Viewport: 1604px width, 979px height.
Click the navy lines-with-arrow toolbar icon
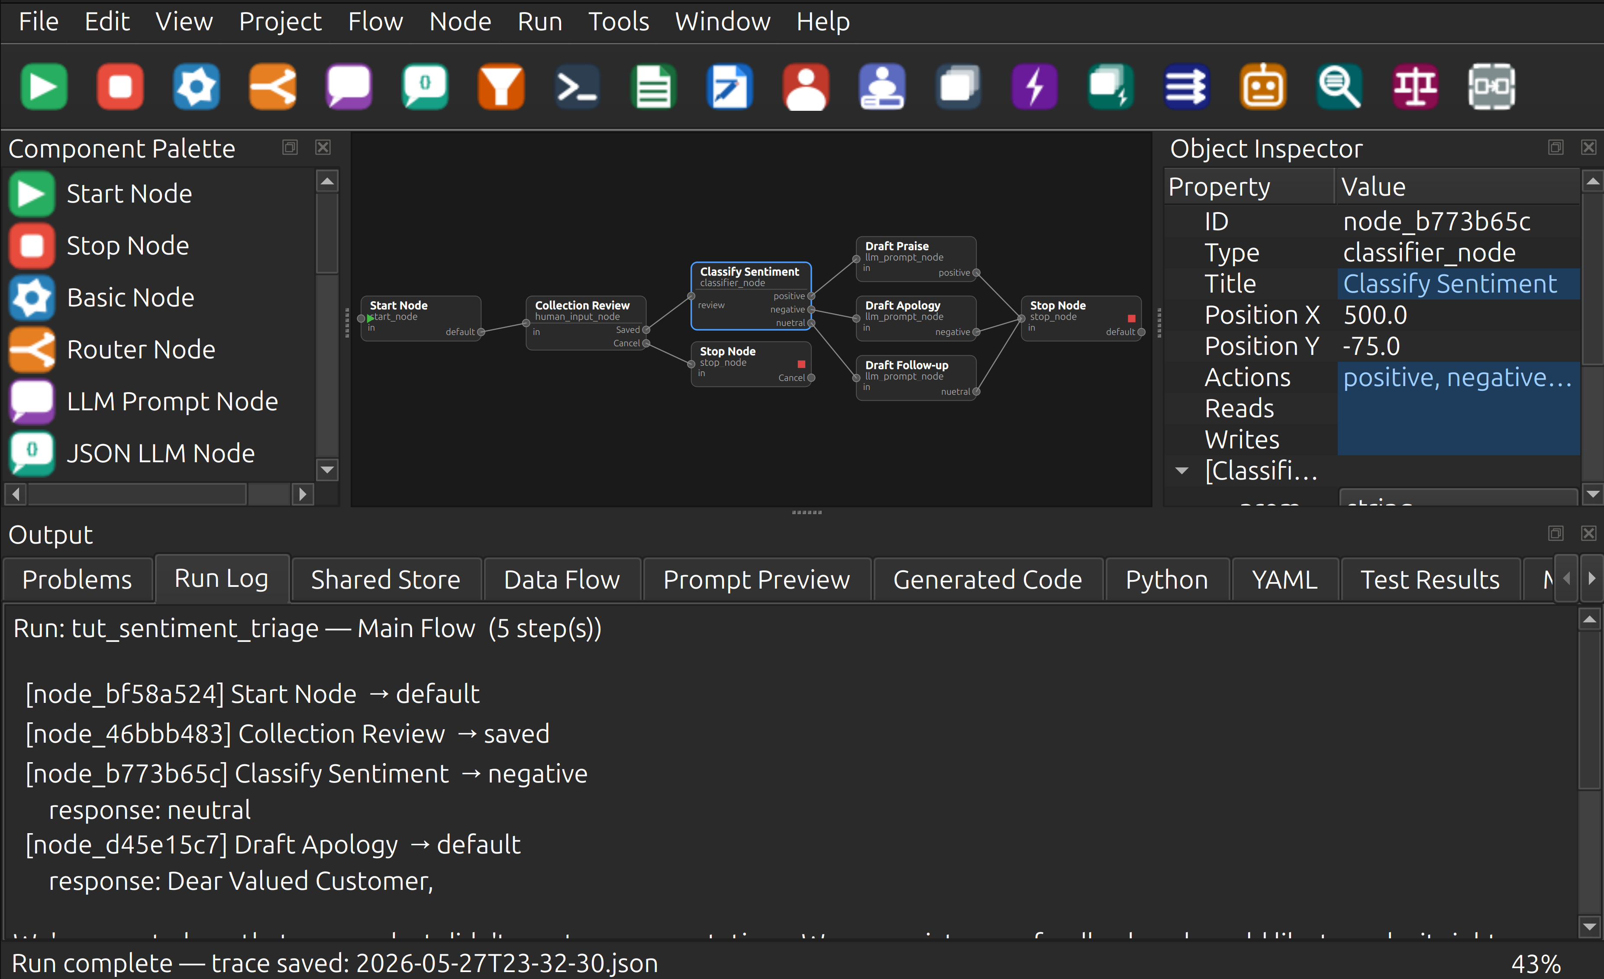pos(1187,87)
